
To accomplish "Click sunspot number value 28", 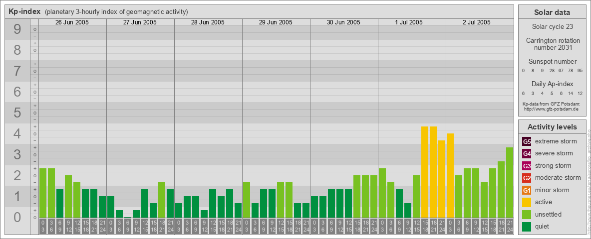I will pos(552,71).
